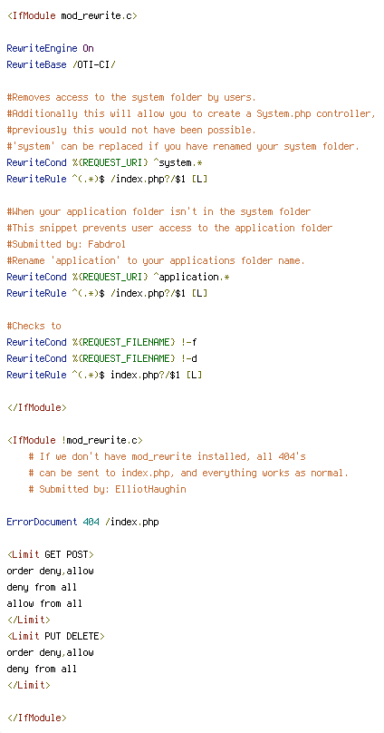
Task: Click the IfModule !mod_rewrite.c tag
Action: 74,440
